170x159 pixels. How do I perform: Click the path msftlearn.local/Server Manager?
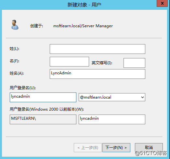pos(83,26)
